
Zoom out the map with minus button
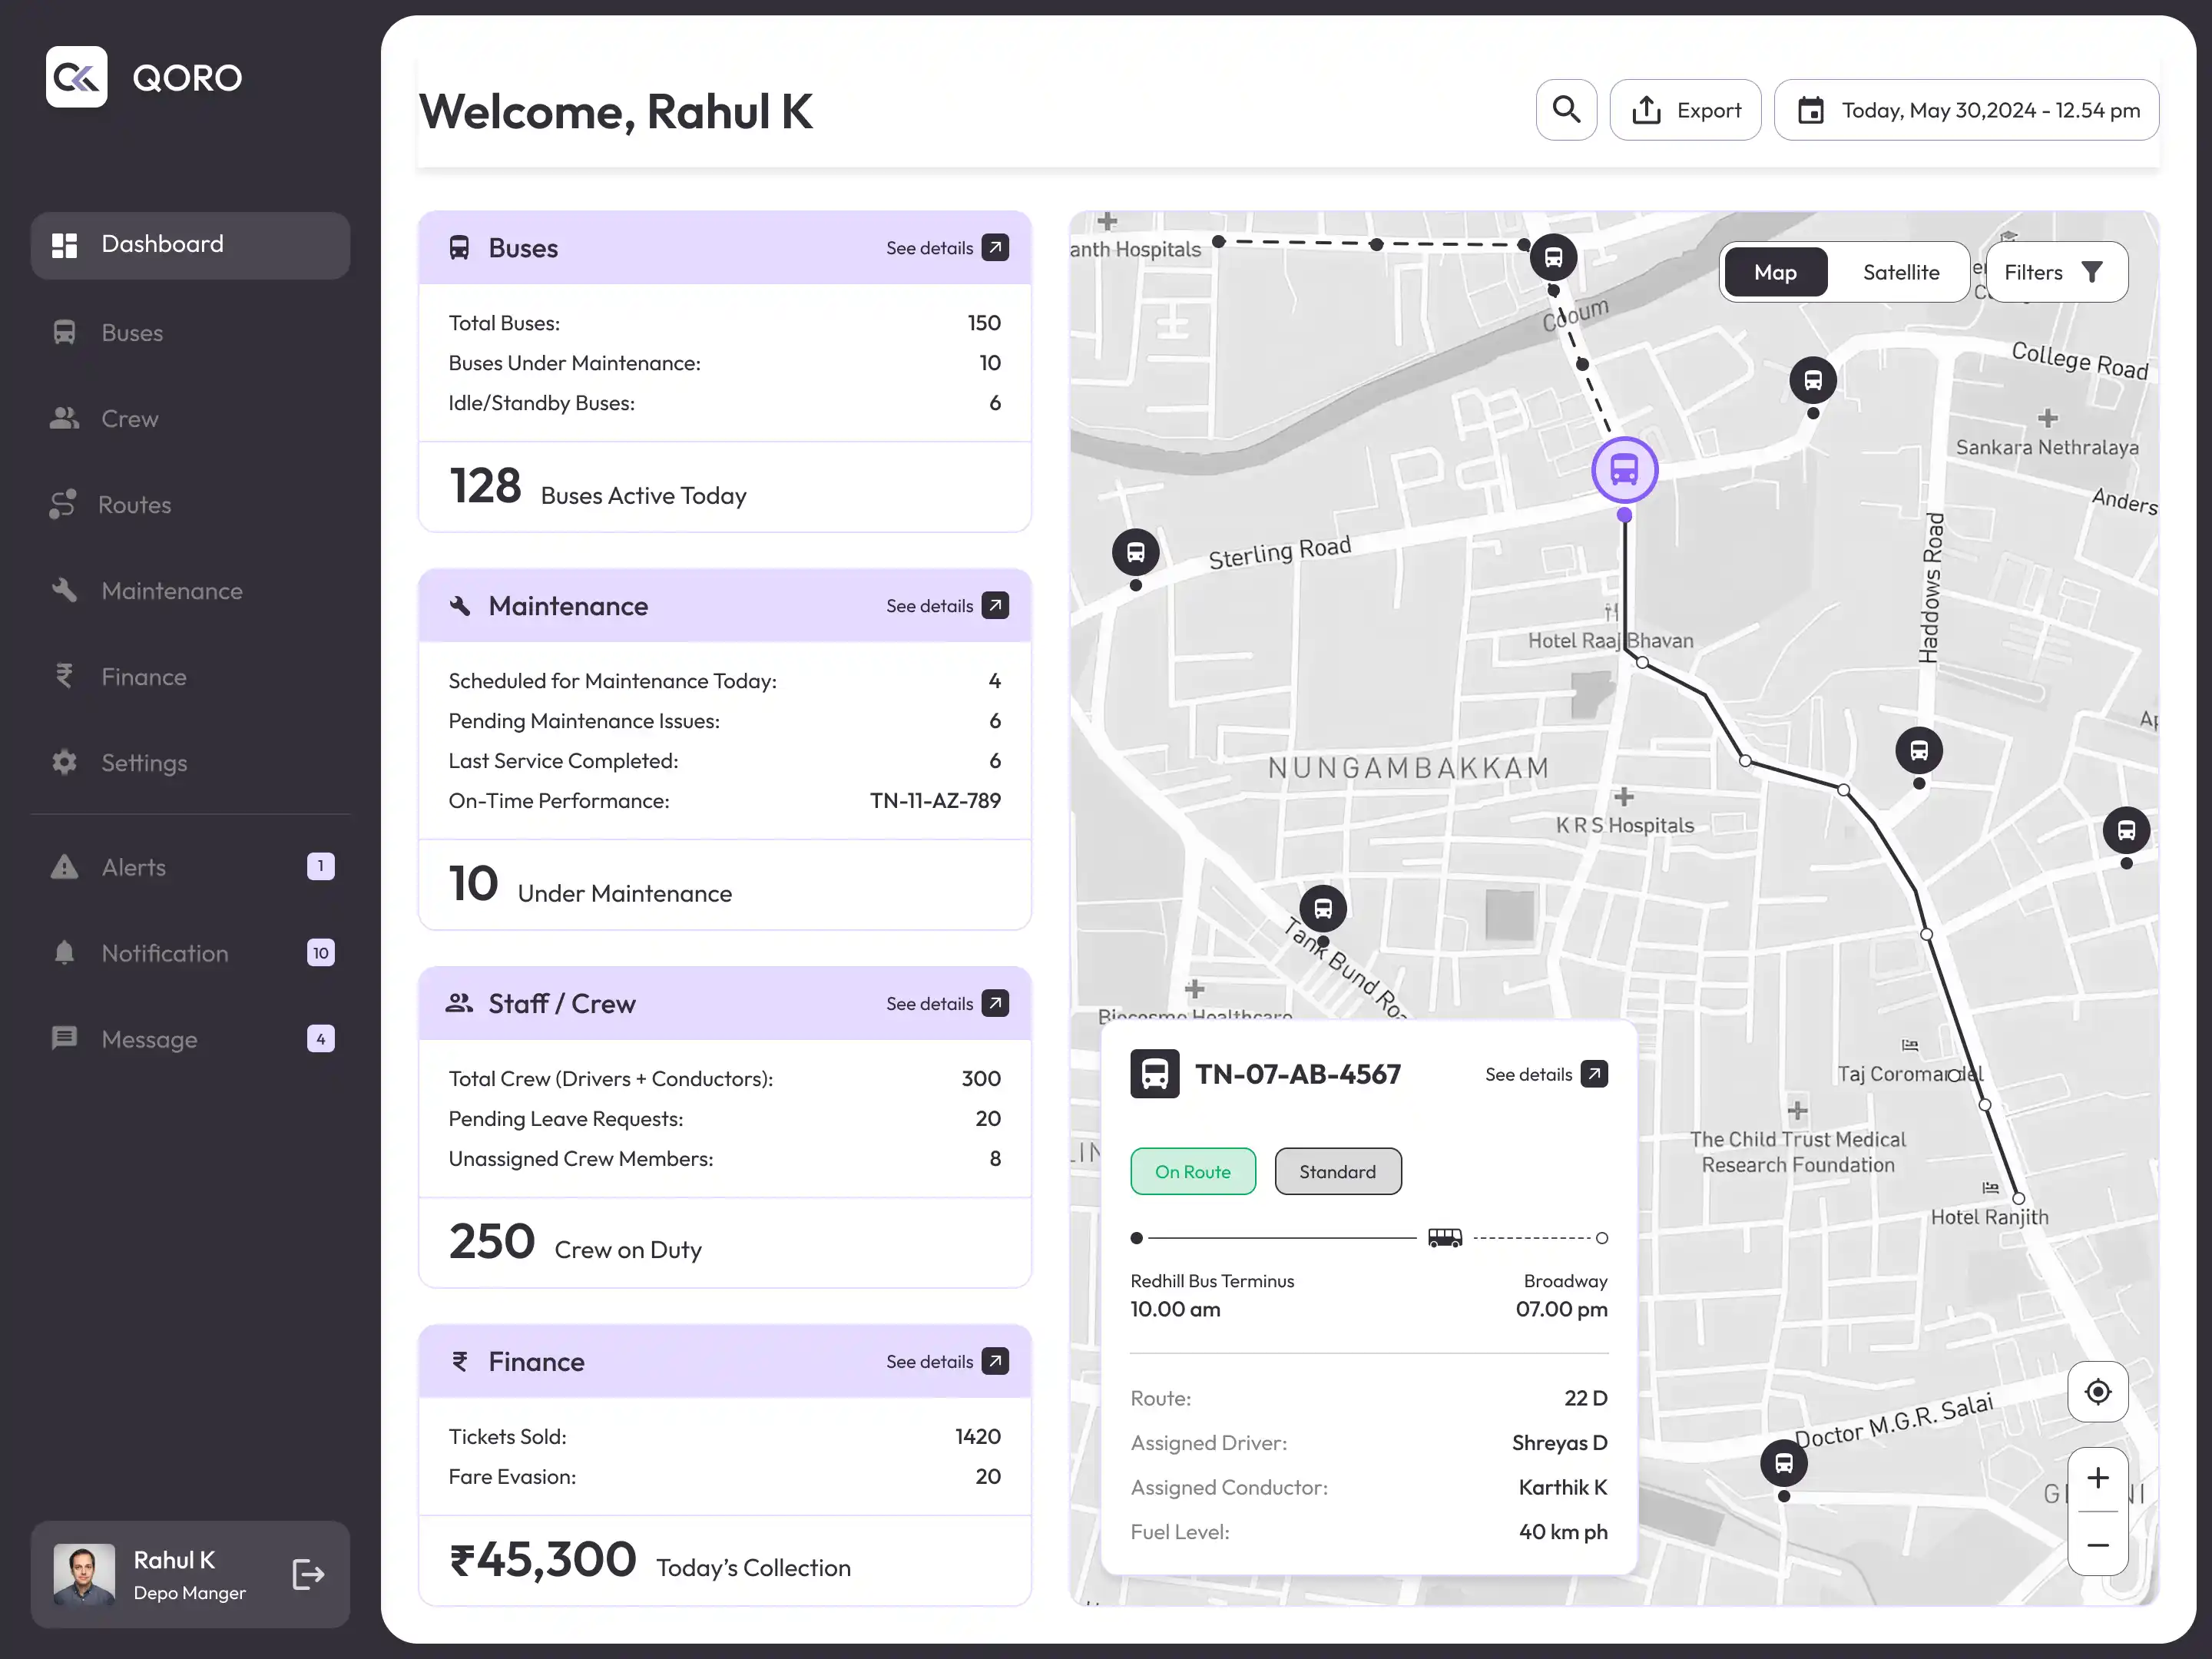(x=2097, y=1545)
